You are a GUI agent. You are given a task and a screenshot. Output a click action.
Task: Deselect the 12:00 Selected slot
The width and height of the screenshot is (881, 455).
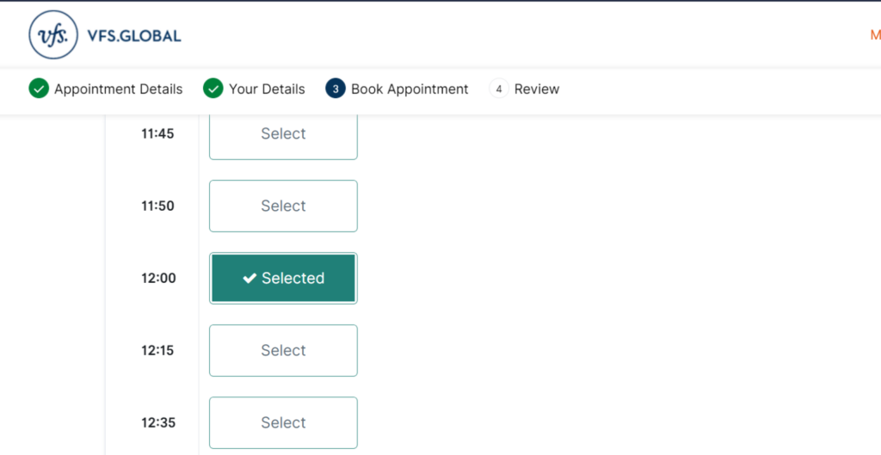tap(283, 278)
